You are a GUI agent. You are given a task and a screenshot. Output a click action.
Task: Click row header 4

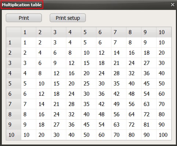click(x=14, y=73)
